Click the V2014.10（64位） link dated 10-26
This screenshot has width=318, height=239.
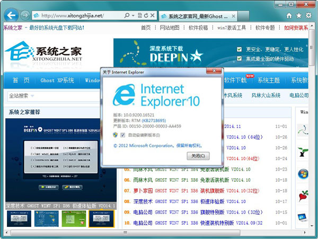pyautogui.click(x=244, y=137)
